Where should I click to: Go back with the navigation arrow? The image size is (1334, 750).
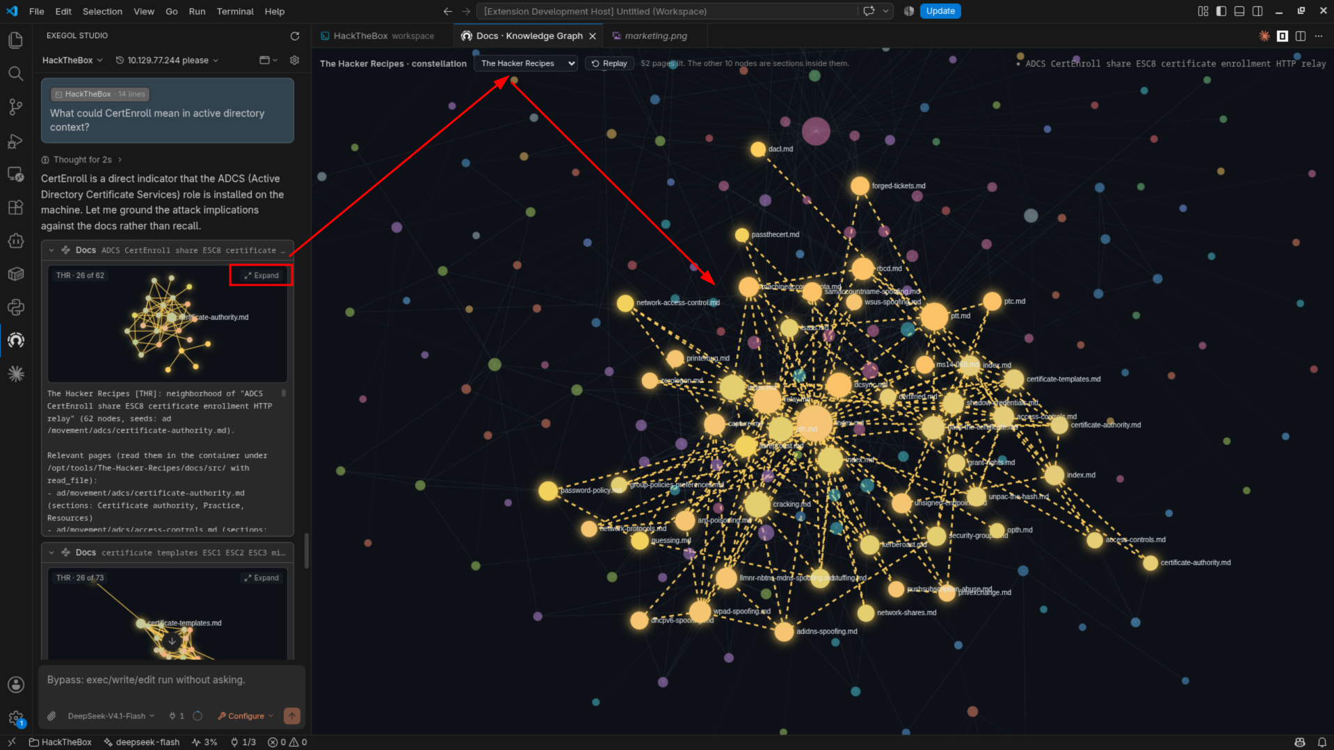[x=448, y=11]
